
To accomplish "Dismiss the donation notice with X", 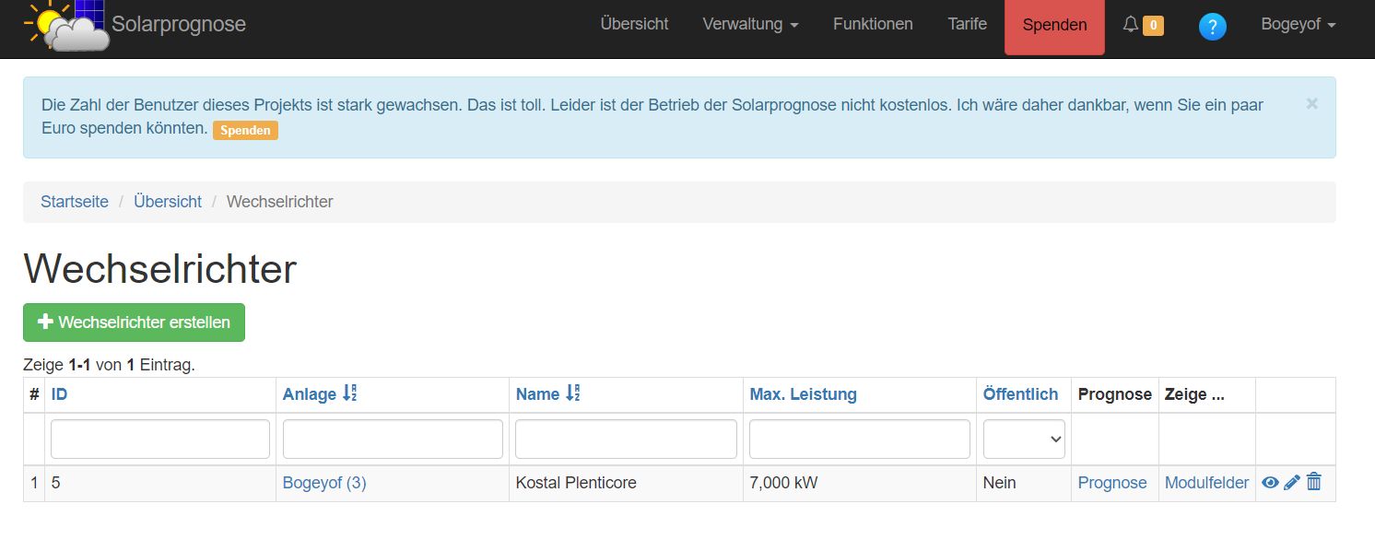I will (1311, 103).
